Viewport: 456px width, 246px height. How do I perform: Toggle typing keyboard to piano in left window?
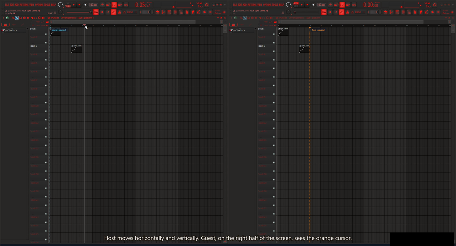click(x=96, y=12)
